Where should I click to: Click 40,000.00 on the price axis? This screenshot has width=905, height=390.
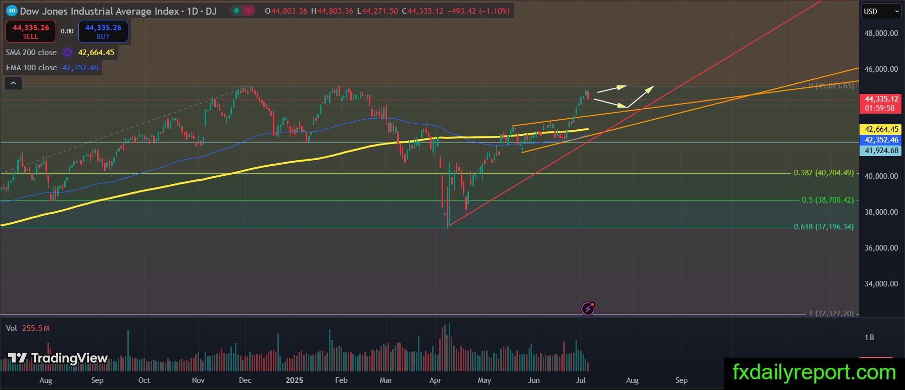pyautogui.click(x=881, y=176)
